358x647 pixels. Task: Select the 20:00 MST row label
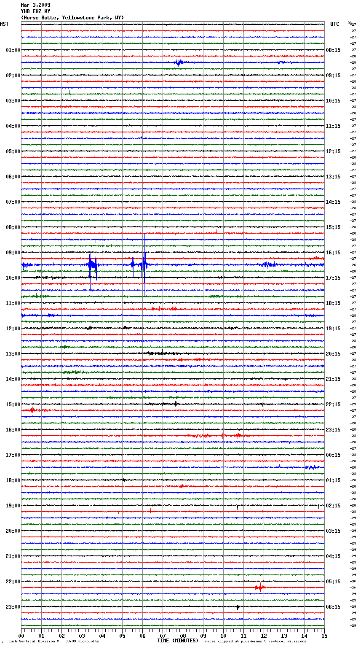pos(13,531)
